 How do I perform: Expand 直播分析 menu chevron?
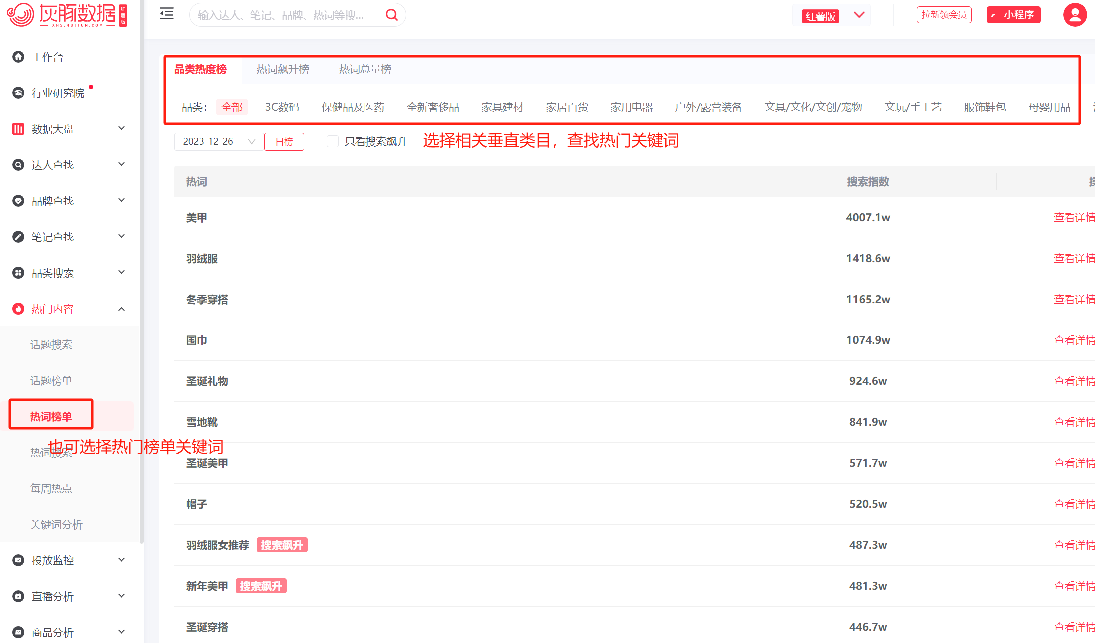121,596
